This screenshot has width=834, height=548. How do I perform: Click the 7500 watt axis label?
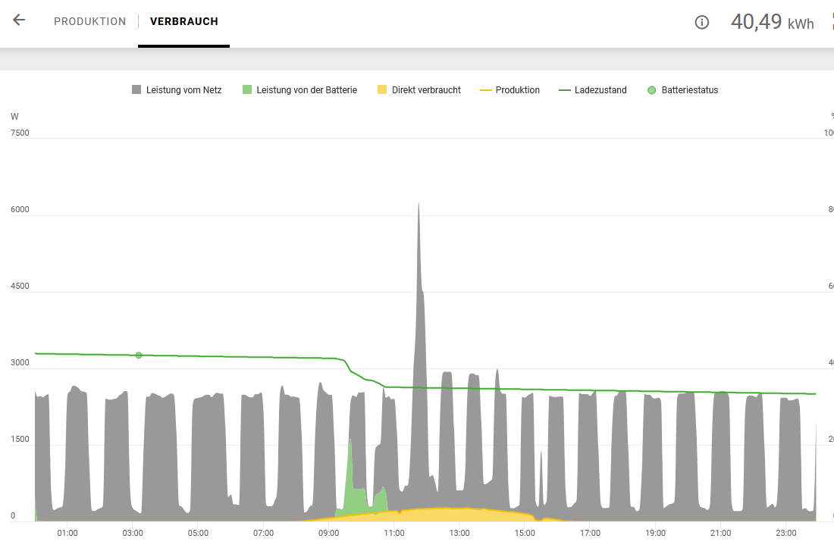pyautogui.click(x=20, y=133)
